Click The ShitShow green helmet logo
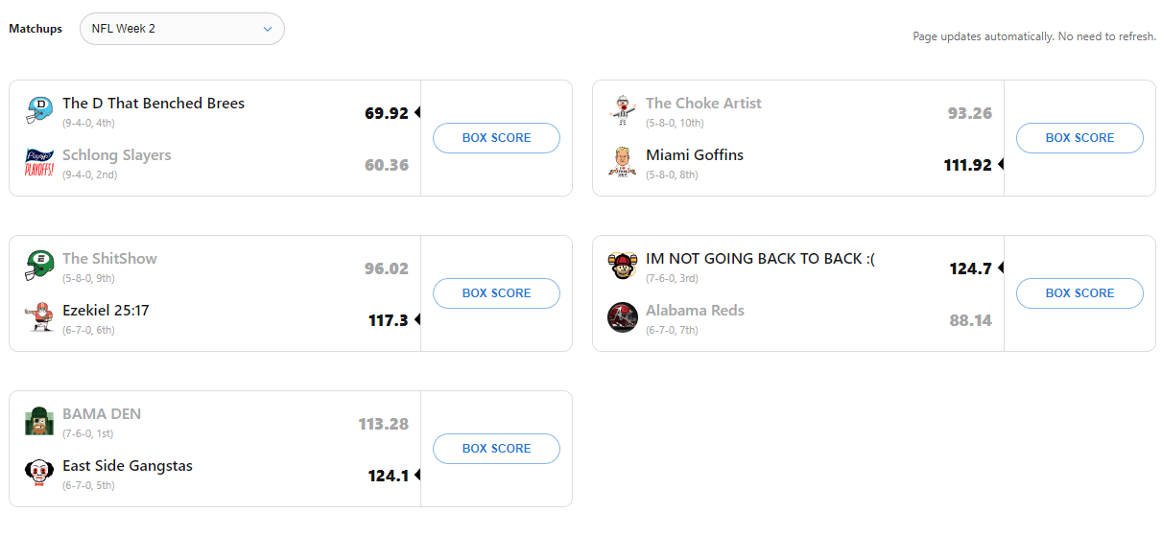This screenshot has height=536, width=1162. tap(39, 267)
